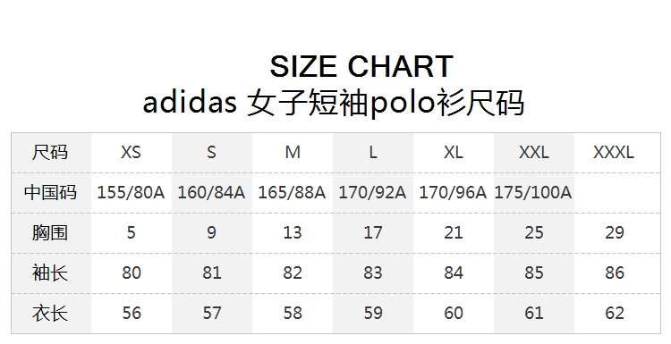The height and width of the screenshot is (344, 671).
Task: Select the 165/88A cell
Action: pos(292,192)
